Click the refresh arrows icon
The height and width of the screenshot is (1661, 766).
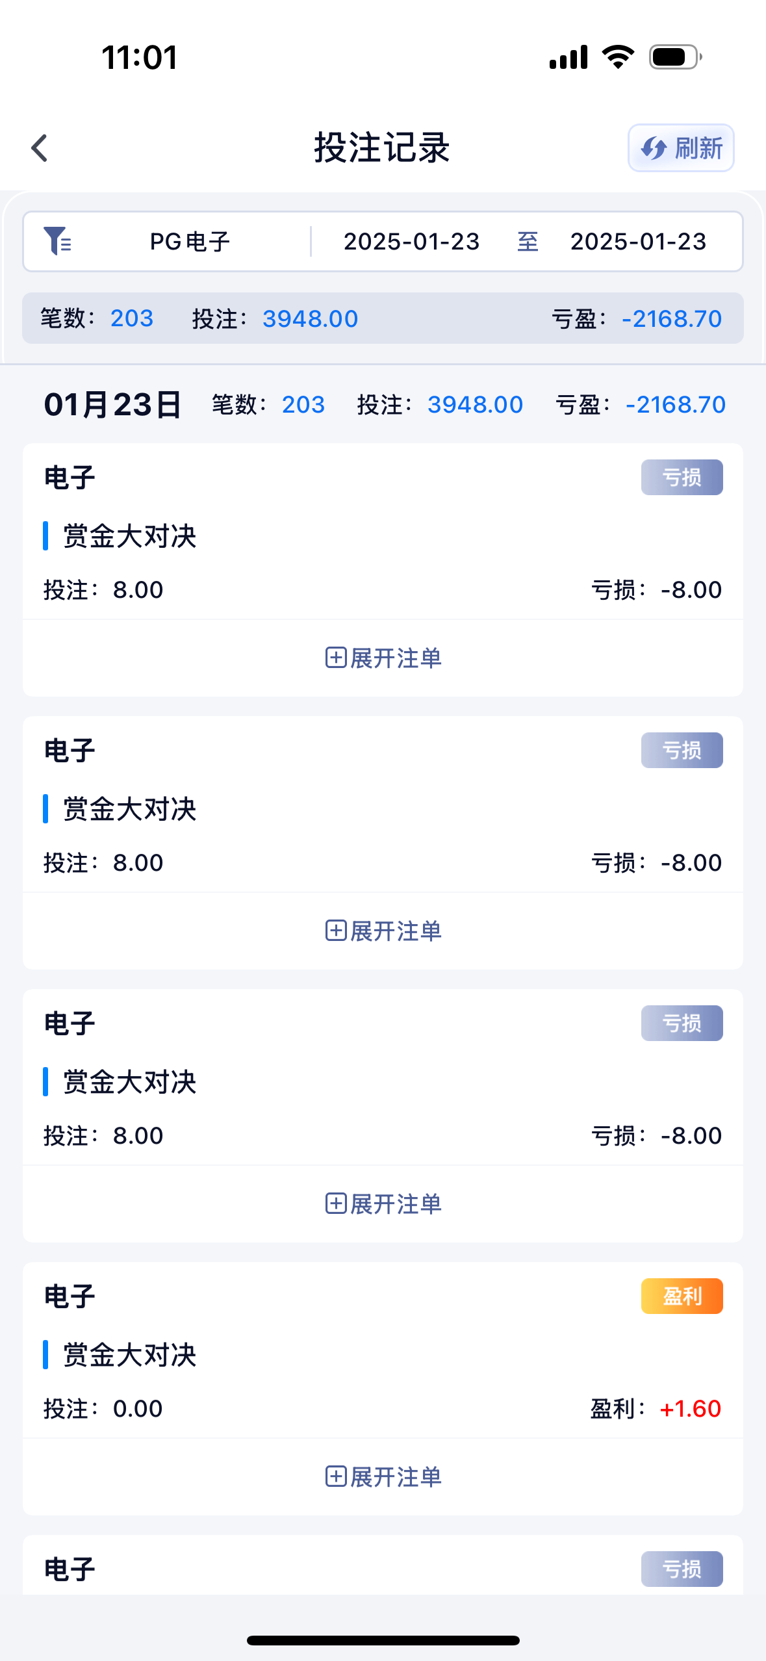point(653,148)
